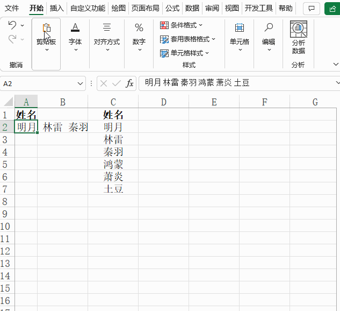Image resolution: width=340 pixels, height=311 pixels.
Task: Open the File (文件) tab
Action: coord(12,8)
